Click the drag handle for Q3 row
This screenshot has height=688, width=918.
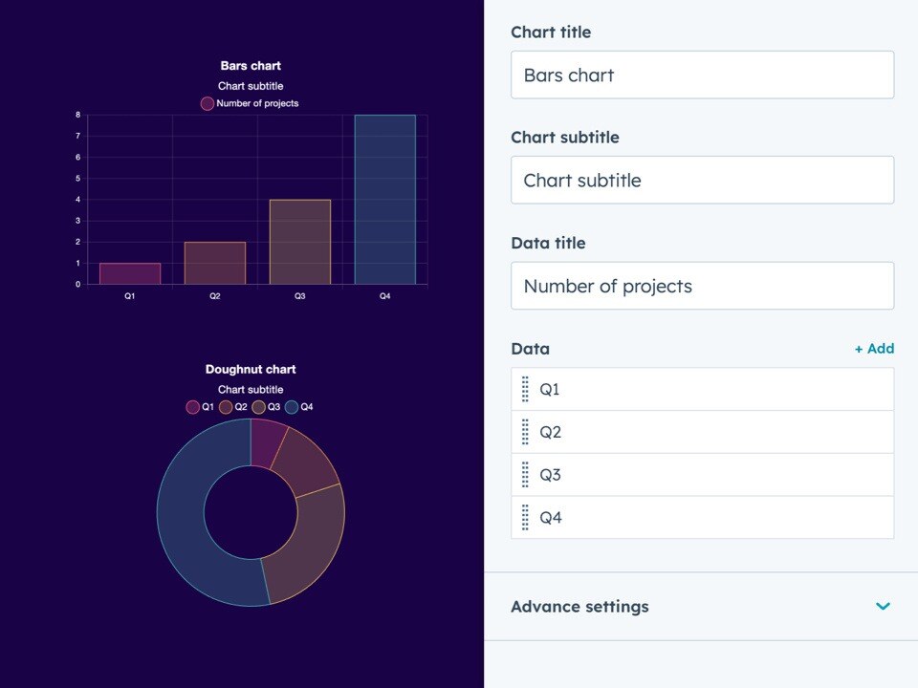[525, 475]
